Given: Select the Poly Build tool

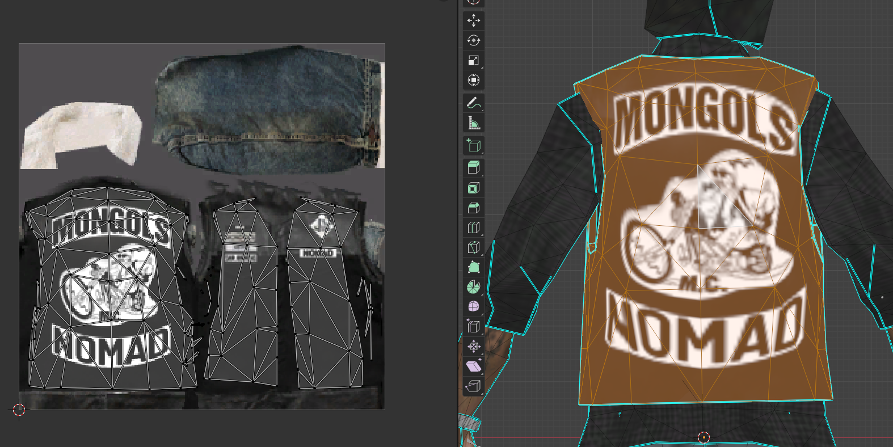Looking at the screenshot, I should point(474,267).
